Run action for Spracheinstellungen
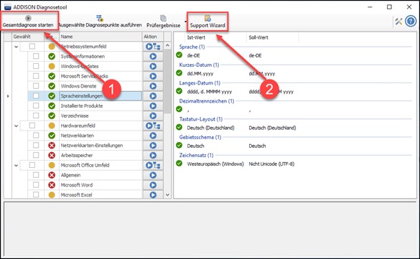The height and width of the screenshot is (259, 420). [x=153, y=96]
